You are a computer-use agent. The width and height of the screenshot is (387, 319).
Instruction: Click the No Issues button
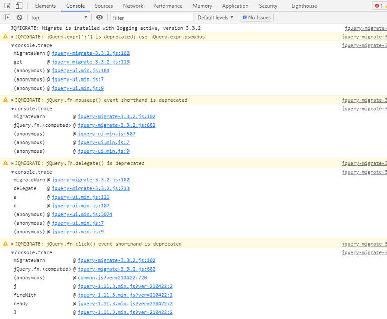[x=256, y=17]
